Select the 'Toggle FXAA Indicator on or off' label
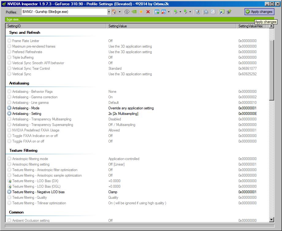This screenshot has height=231, width=282. [35, 136]
